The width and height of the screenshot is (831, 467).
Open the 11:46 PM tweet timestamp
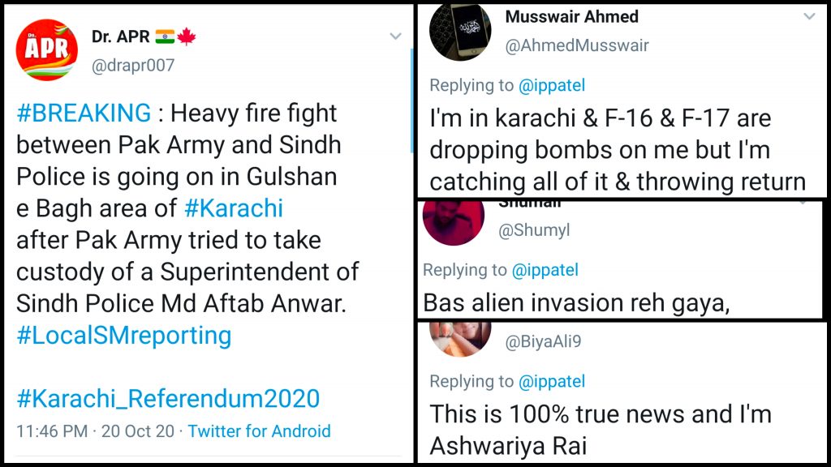point(52,431)
